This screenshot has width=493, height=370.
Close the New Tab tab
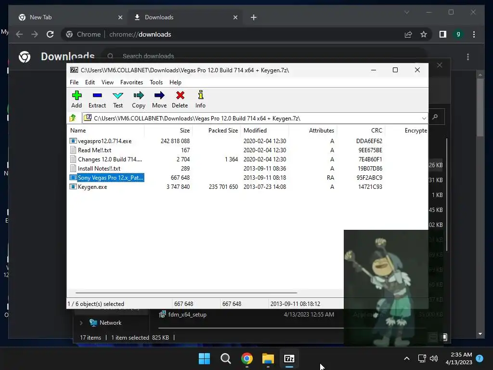pyautogui.click(x=120, y=17)
